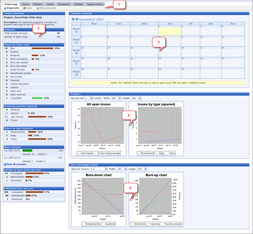Screen dimensions: 253x234
Task: Open the Width dropdown in Progress
Action: pyautogui.click(x=116, y=98)
